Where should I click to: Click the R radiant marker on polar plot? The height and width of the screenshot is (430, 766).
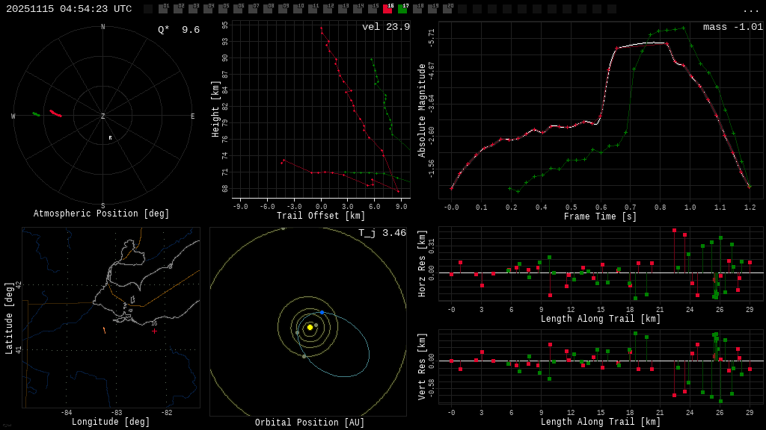(111, 138)
